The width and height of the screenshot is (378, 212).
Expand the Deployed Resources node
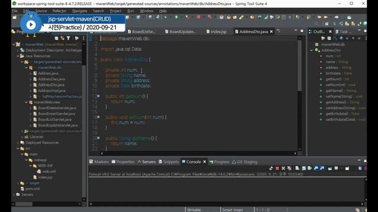pos(18,143)
